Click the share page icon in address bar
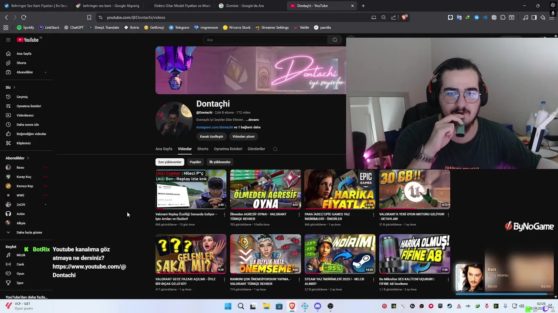 (394, 17)
